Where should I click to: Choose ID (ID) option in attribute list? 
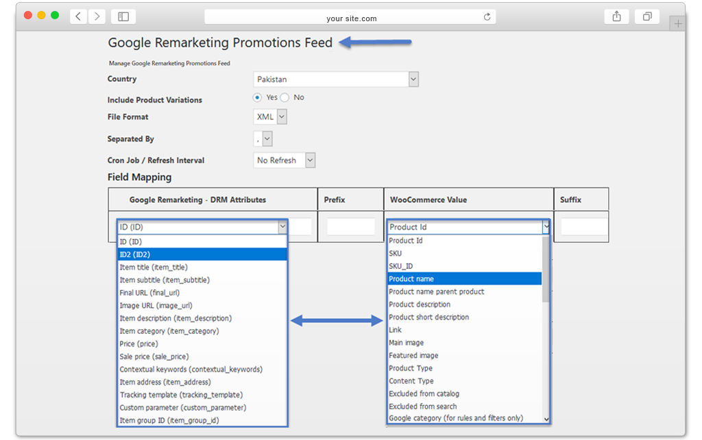coord(202,242)
